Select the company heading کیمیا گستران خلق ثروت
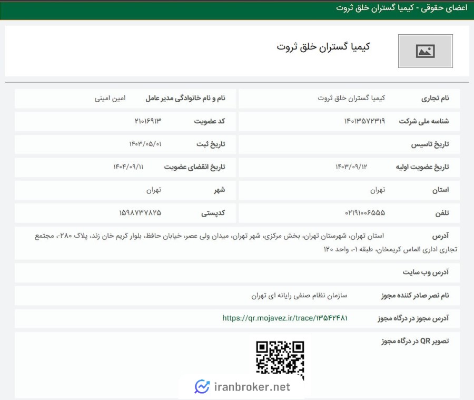Image resolution: width=474 pixels, height=400 pixels. point(323,47)
